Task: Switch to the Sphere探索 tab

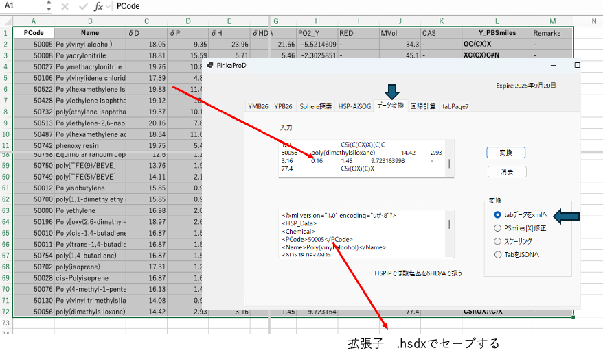Action: [315, 106]
